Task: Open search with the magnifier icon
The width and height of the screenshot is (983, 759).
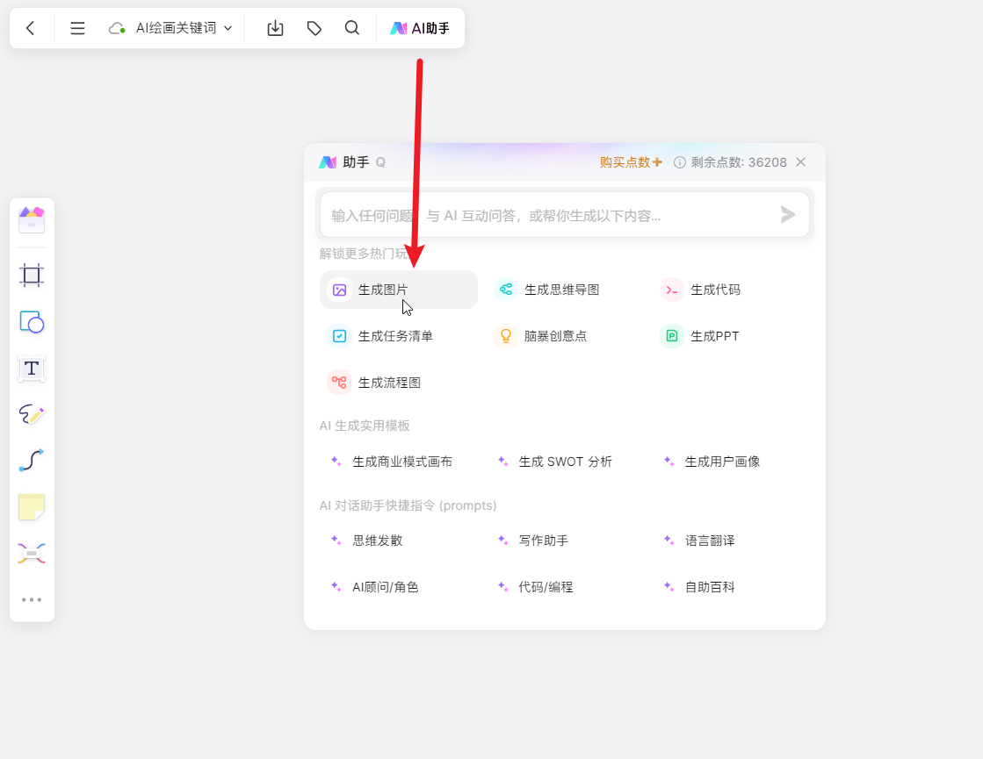Action: pyautogui.click(x=352, y=28)
